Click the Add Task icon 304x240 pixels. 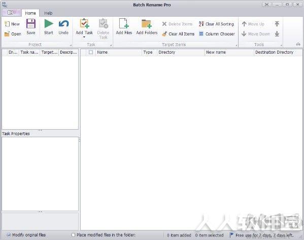tap(84, 23)
